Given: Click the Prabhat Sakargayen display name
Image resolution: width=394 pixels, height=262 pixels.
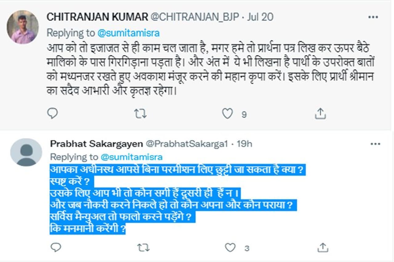Looking at the screenshot, I should click(x=96, y=144).
